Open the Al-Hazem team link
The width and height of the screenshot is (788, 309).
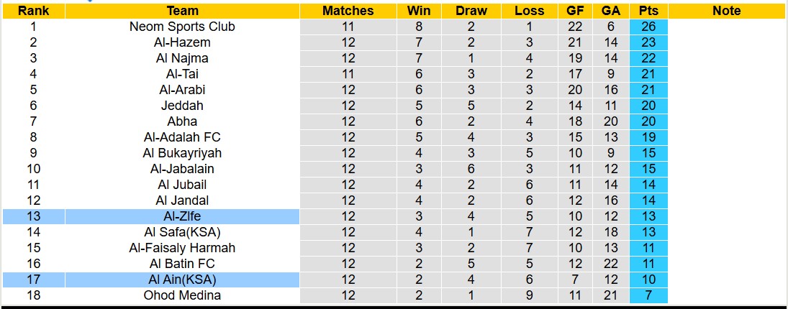(182, 42)
